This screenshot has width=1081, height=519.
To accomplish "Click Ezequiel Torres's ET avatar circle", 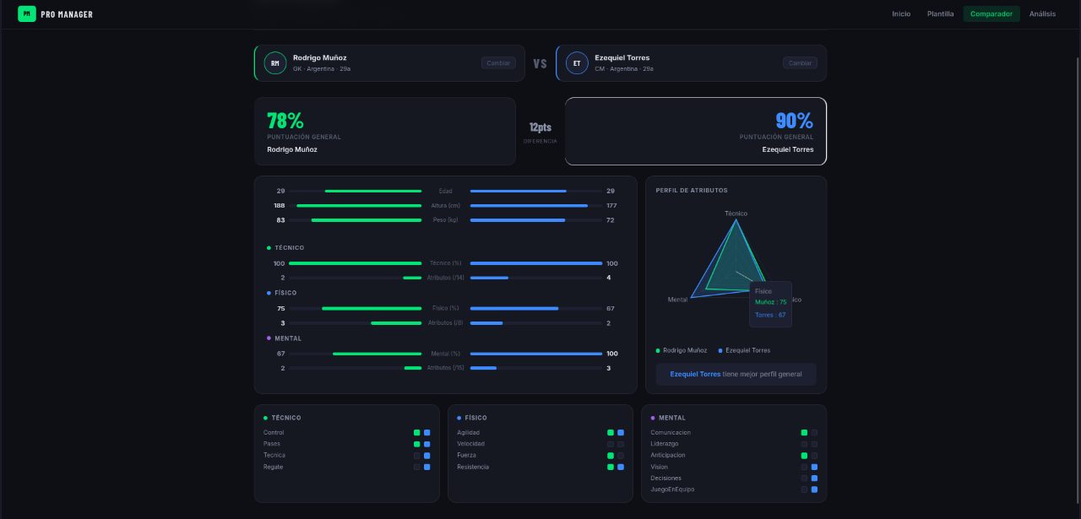I will pos(577,63).
